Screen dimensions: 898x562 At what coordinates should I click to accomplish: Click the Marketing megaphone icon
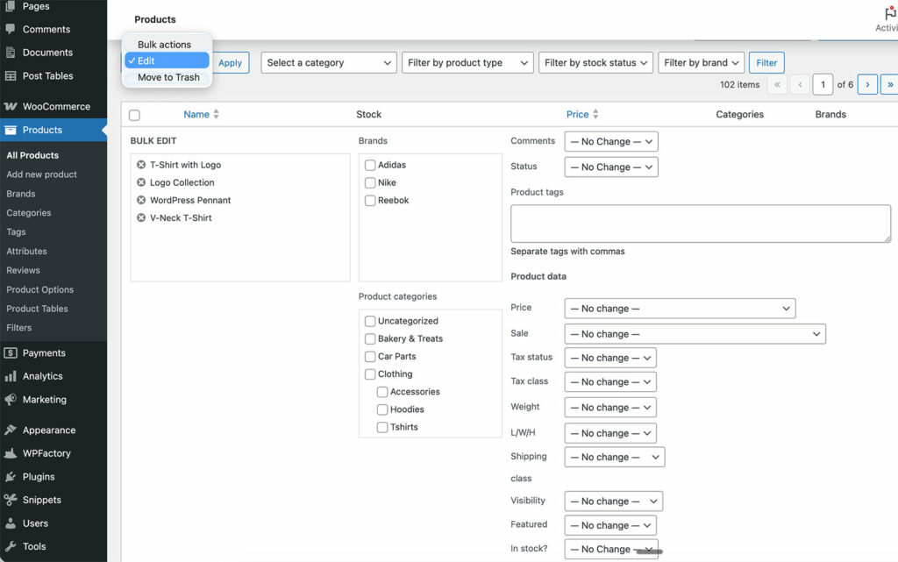click(x=10, y=400)
